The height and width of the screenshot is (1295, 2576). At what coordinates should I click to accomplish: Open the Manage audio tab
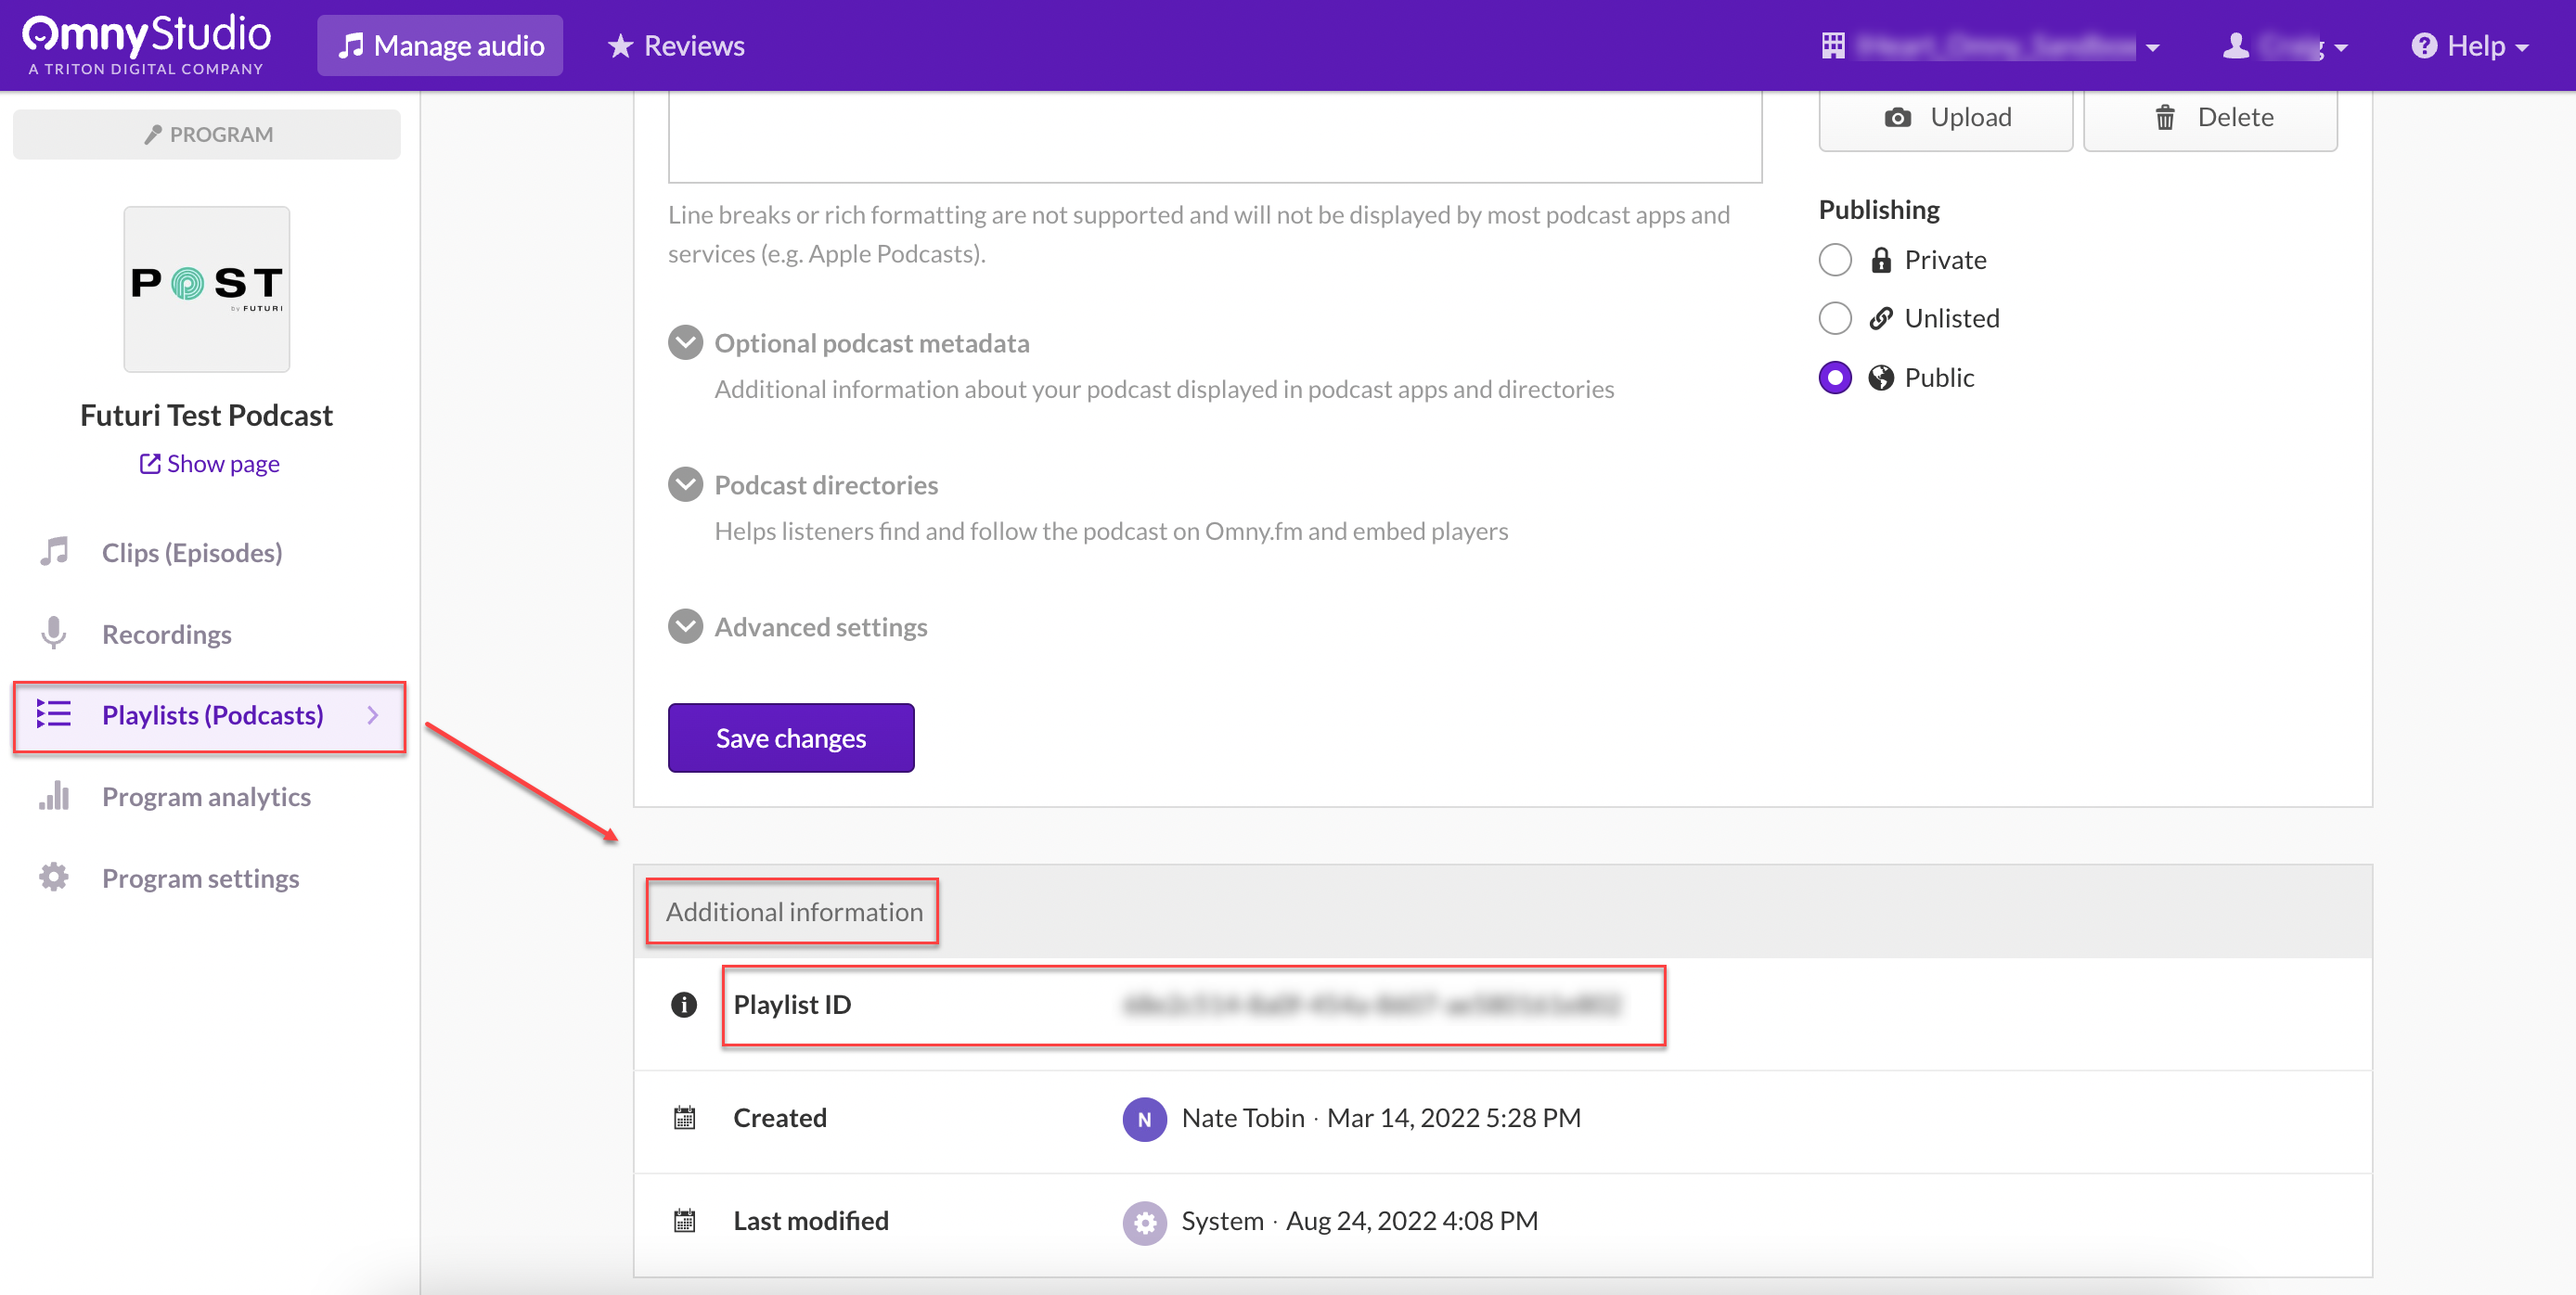[x=440, y=46]
